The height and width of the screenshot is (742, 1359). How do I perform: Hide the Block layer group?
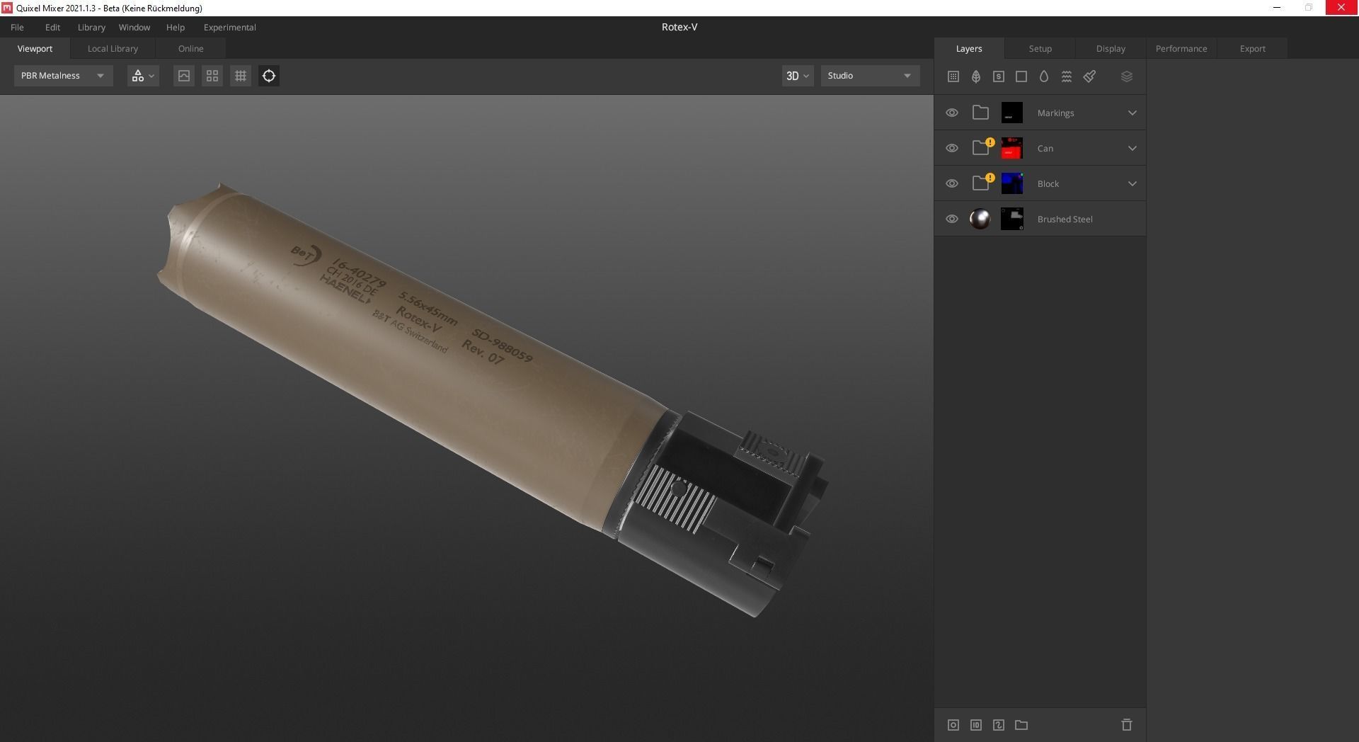tap(952, 183)
